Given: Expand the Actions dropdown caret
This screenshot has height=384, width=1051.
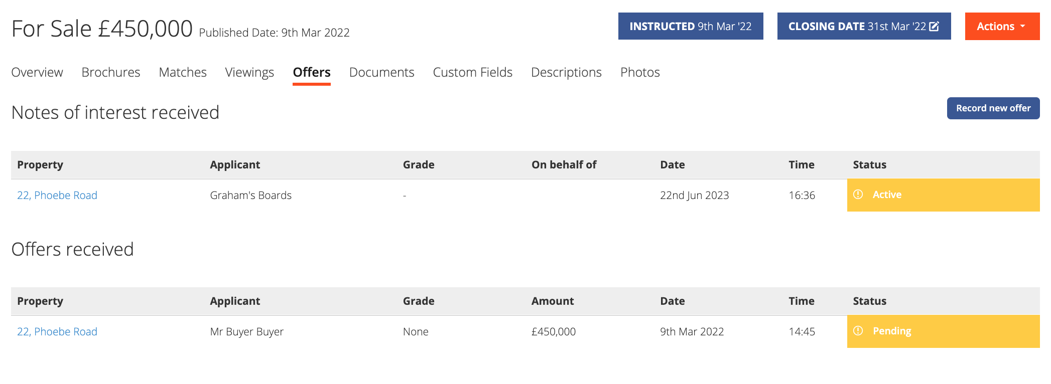Looking at the screenshot, I should click(1023, 26).
